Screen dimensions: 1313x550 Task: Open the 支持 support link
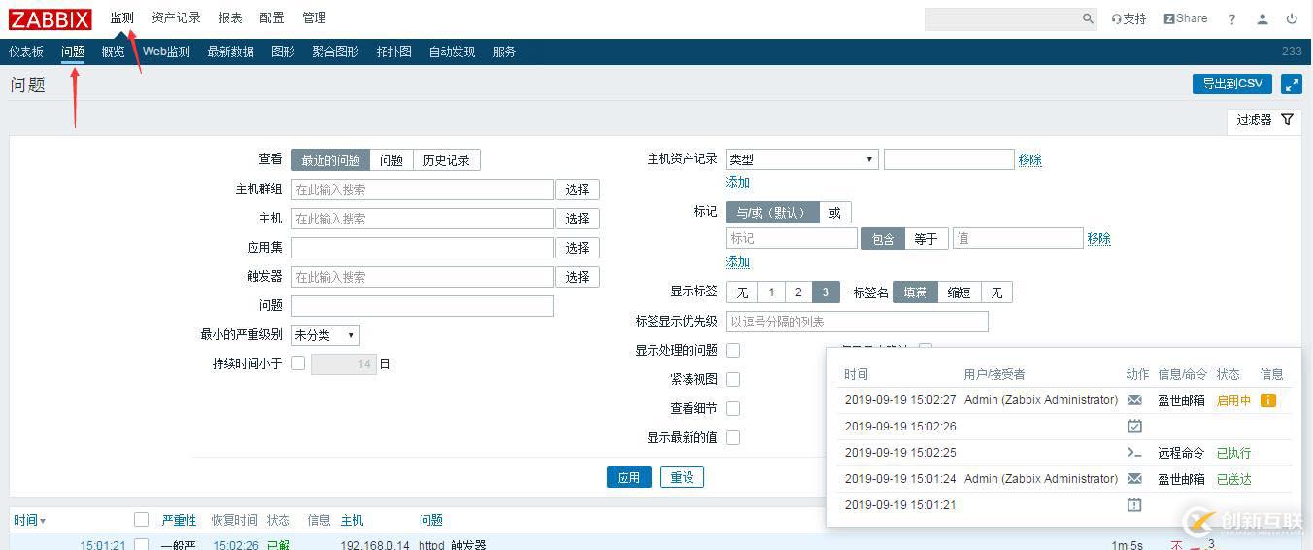pos(1128,18)
